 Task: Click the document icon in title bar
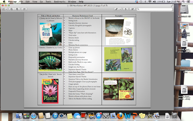pos(68,5)
